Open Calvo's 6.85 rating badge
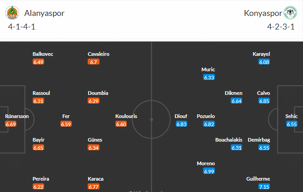 point(264,101)
